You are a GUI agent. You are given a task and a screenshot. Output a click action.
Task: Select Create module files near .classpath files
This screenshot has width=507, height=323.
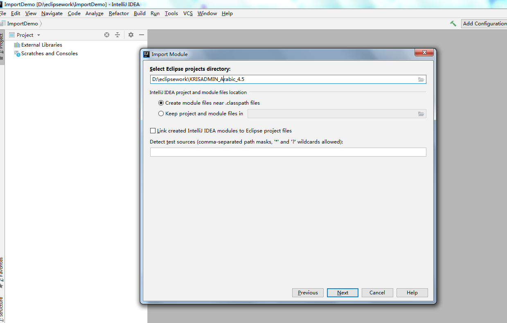[x=161, y=103]
